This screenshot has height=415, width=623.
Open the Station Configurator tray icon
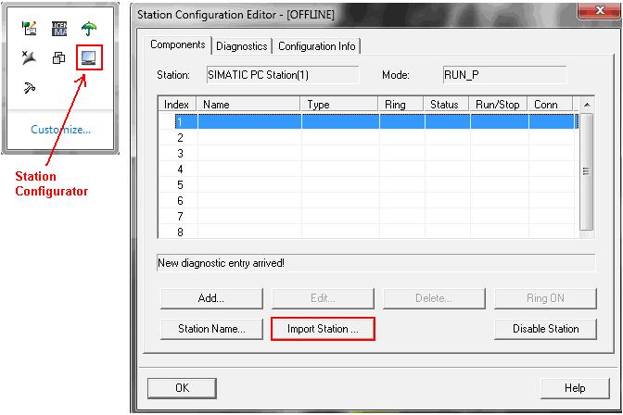coord(89,58)
